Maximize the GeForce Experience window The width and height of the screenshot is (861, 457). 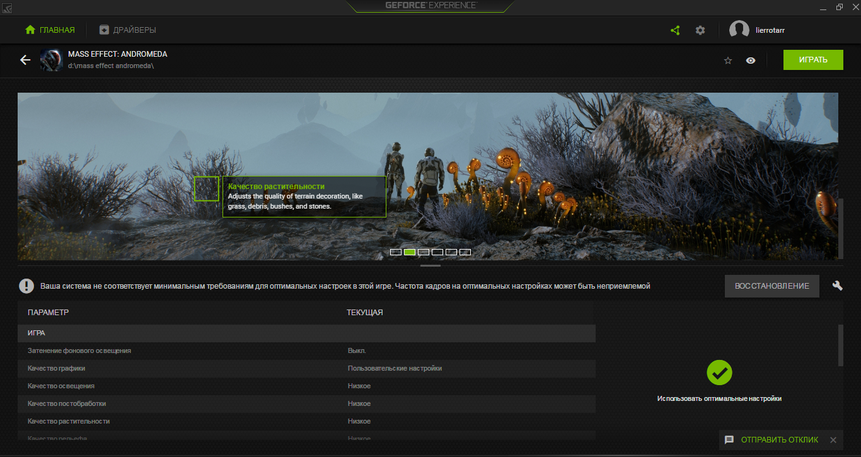pos(839,7)
